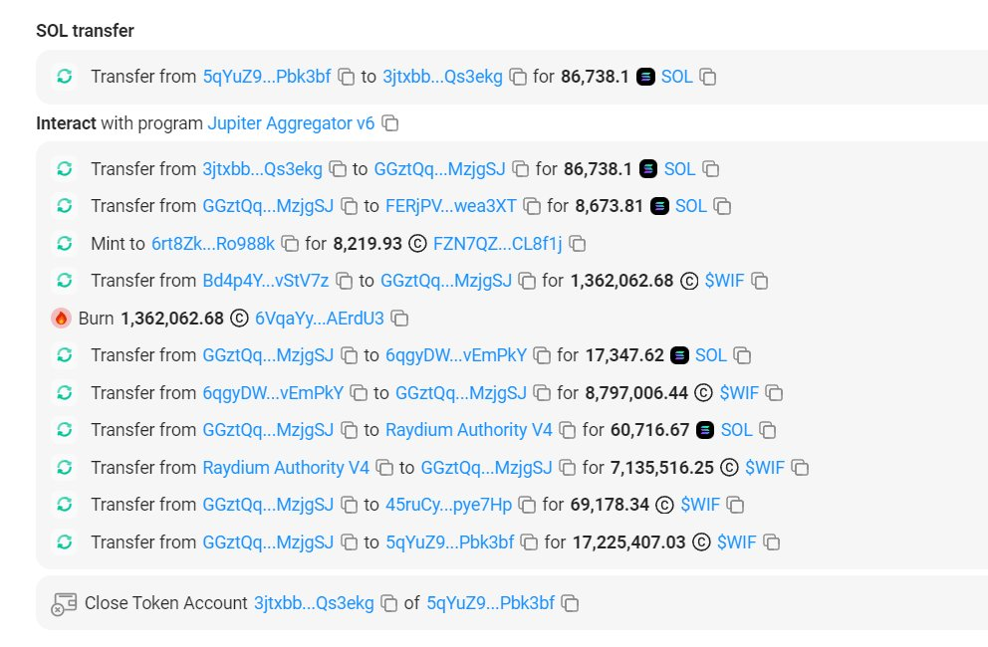
Task: Copy SOL token in 17,347.62 row
Action: click(x=742, y=356)
